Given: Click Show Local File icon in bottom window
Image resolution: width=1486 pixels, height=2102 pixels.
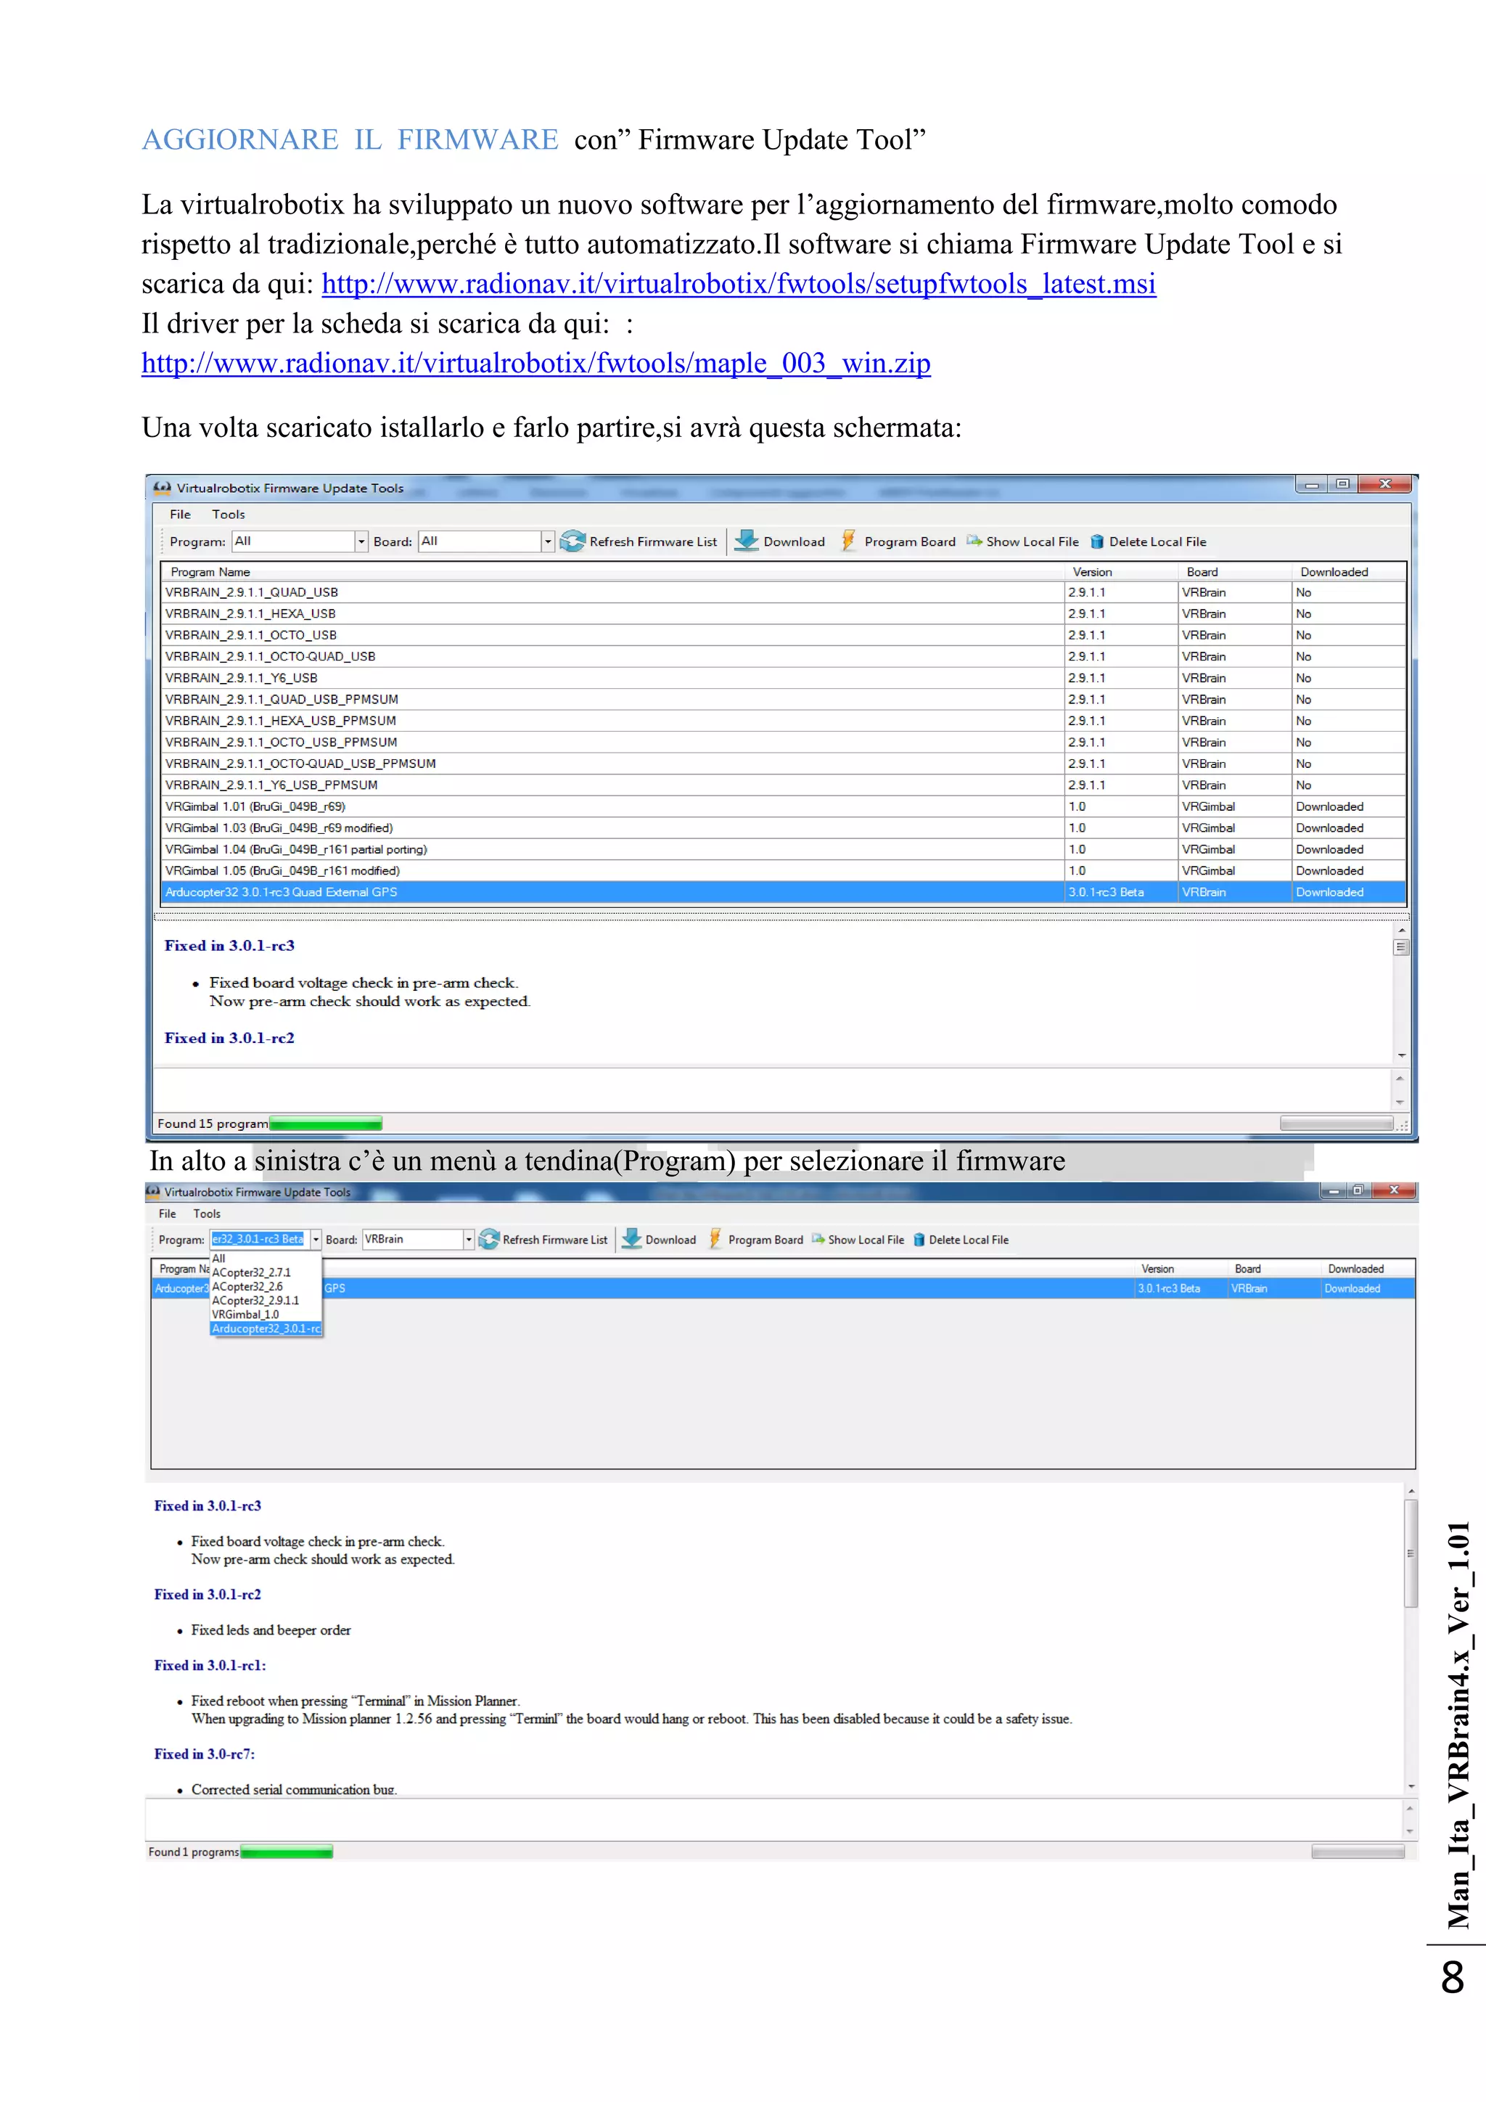Looking at the screenshot, I should click(818, 1239).
